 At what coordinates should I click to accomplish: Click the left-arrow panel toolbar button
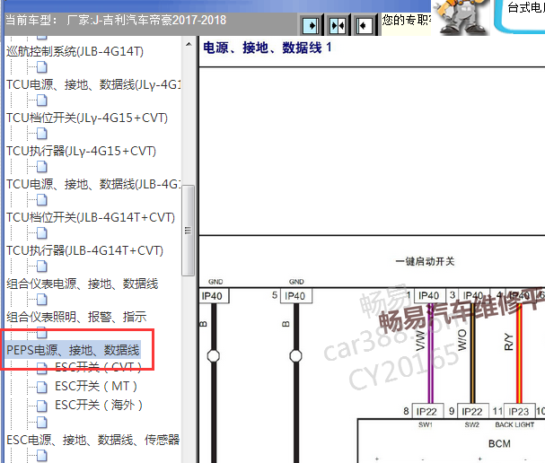pyautogui.click(x=364, y=25)
